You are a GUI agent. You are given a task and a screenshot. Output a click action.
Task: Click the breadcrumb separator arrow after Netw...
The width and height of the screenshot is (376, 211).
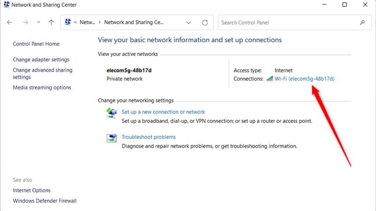[100, 22]
